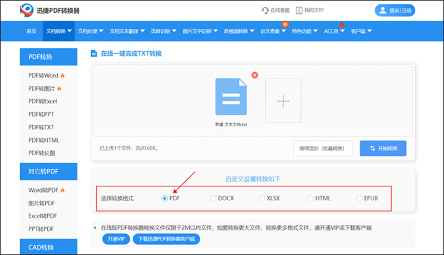
Task: Click the 迅捷PDF转换器 logo icon
Action: pos(27,10)
